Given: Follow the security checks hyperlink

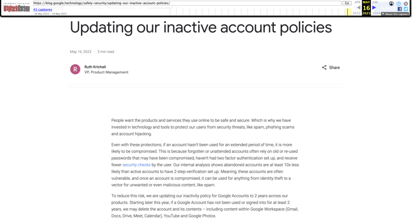Looking at the screenshot, I should click(136, 165).
